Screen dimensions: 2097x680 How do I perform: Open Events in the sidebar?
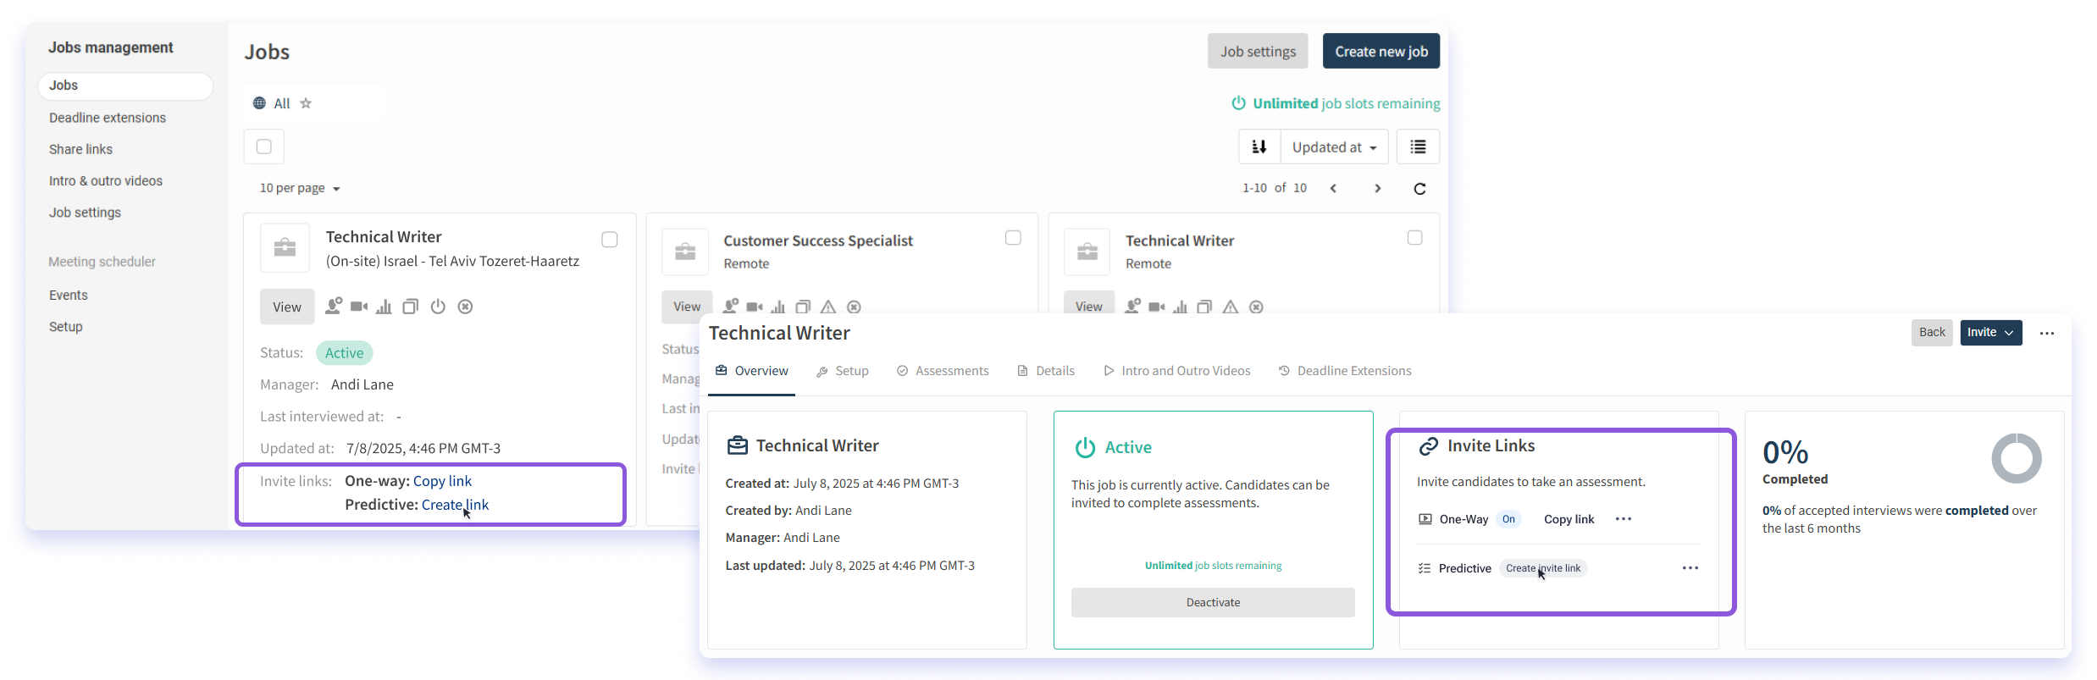coord(69,295)
